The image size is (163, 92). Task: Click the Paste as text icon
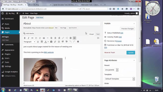51,42
